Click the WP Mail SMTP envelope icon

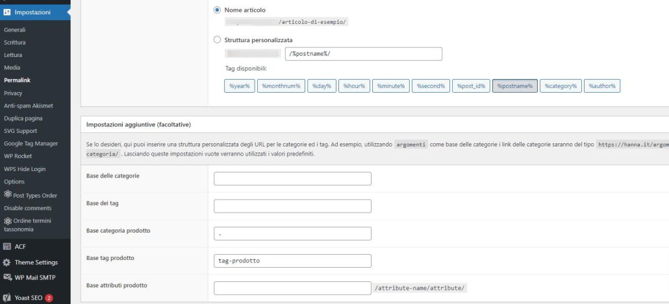[7, 278]
